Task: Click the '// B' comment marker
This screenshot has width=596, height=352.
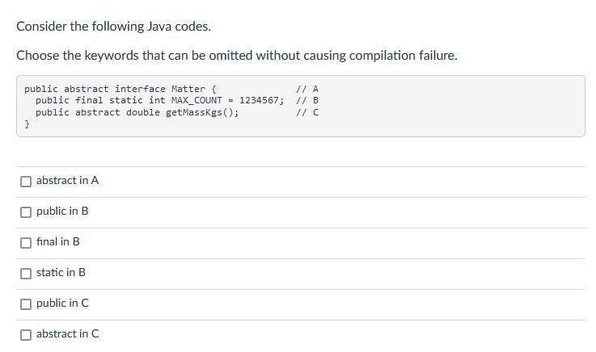Action: click(x=307, y=101)
